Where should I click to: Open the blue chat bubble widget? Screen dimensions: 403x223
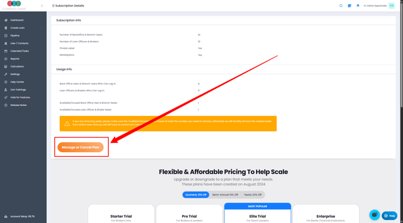(x=375, y=215)
